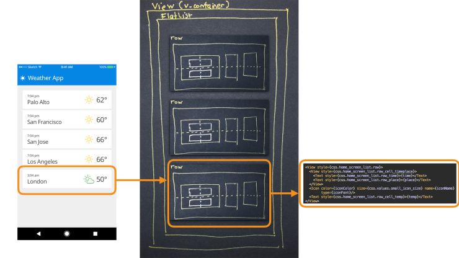Open the San Jose weather entry
The width and height of the screenshot is (459, 258).
[67, 140]
